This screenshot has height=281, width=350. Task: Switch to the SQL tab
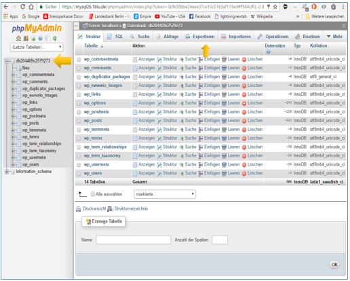(115, 37)
